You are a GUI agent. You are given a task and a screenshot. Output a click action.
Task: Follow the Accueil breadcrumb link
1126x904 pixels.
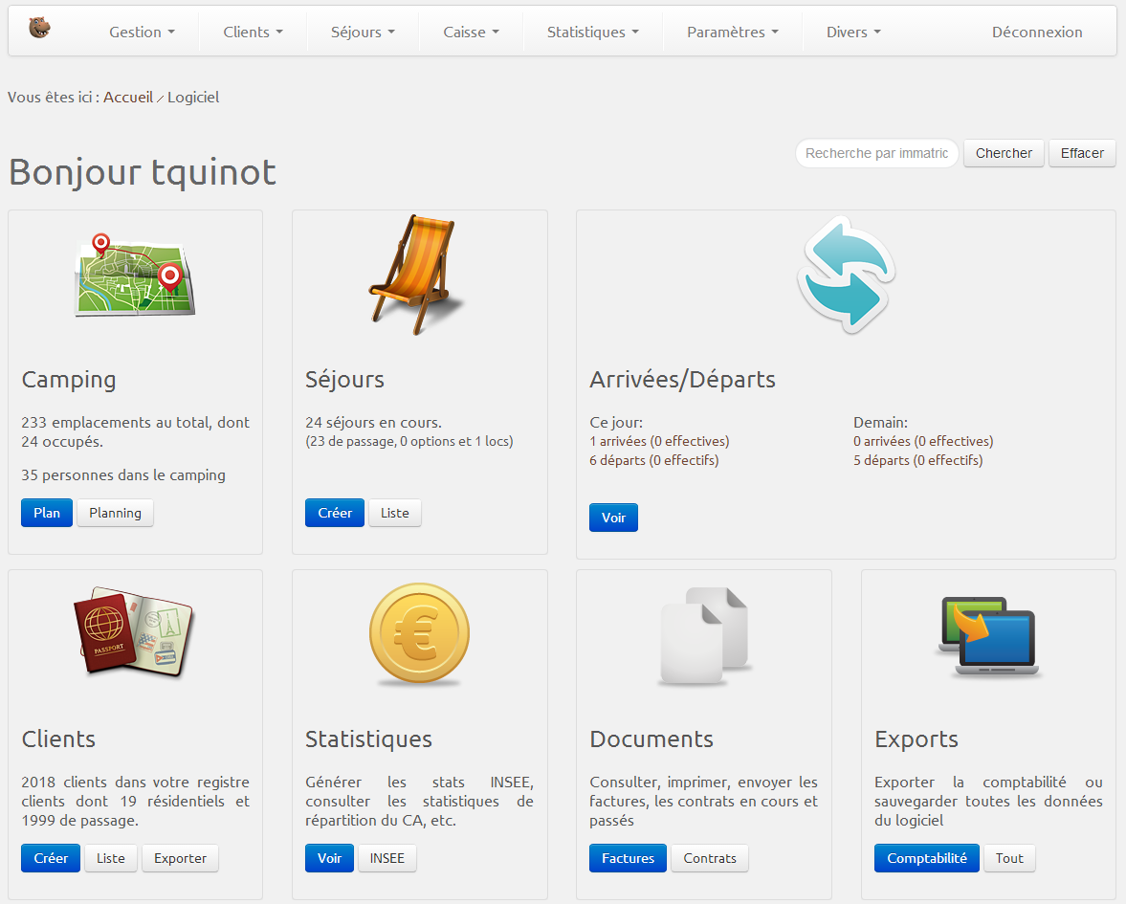(128, 97)
